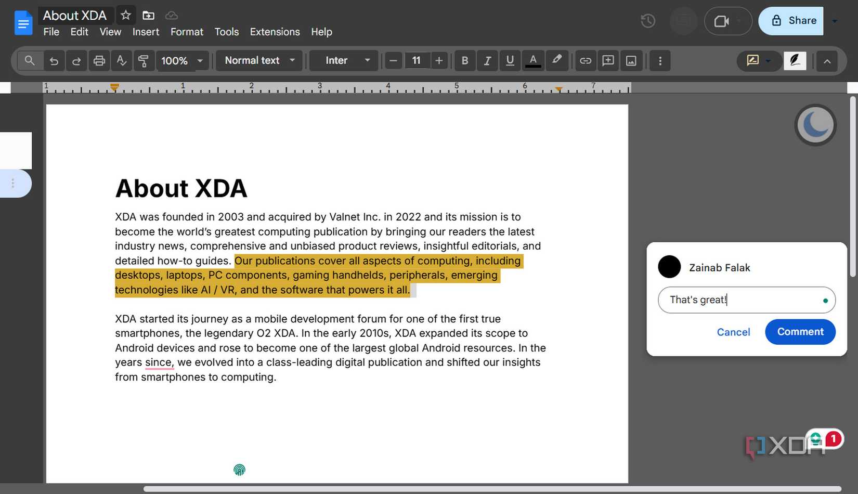Open the comment history icon
Image resolution: width=858 pixels, height=494 pixels.
pos(683,21)
